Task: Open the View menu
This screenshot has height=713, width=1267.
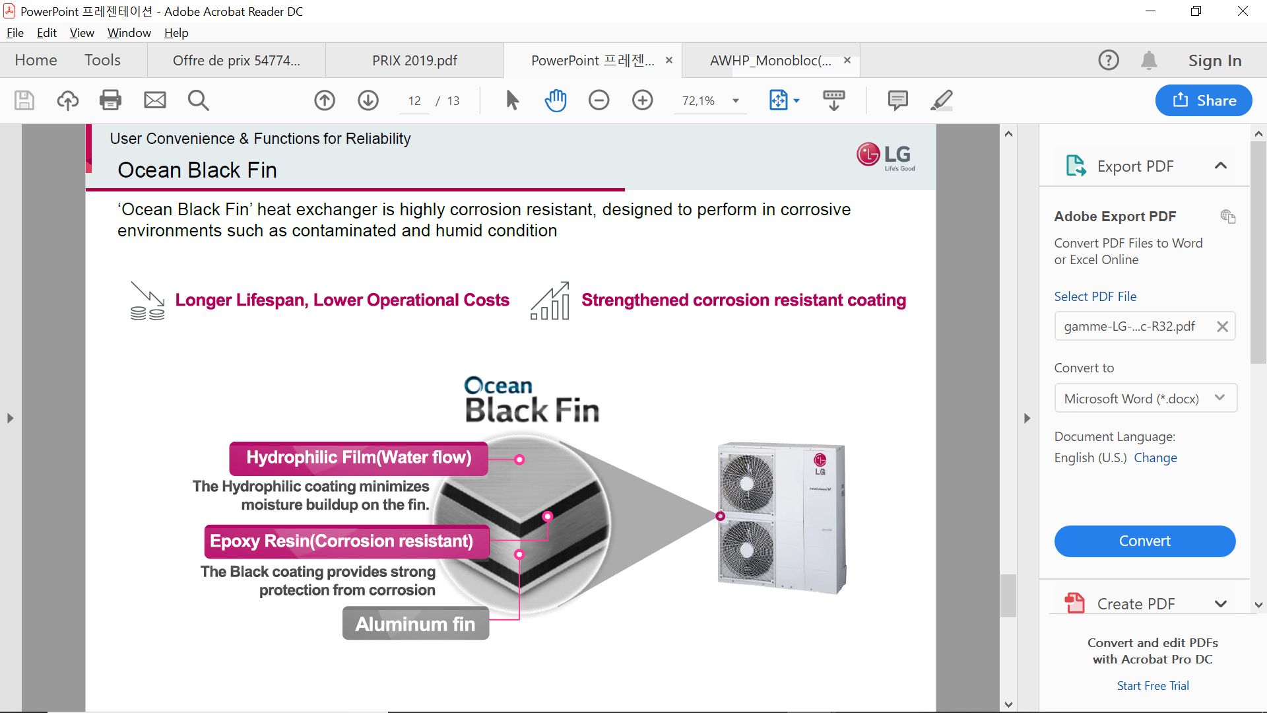Action: click(82, 32)
